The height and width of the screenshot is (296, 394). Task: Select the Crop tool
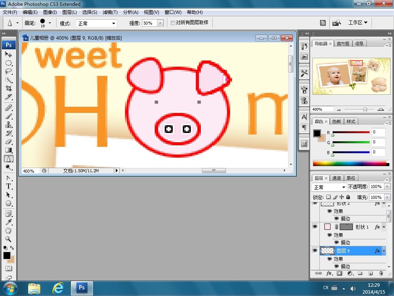(8, 88)
